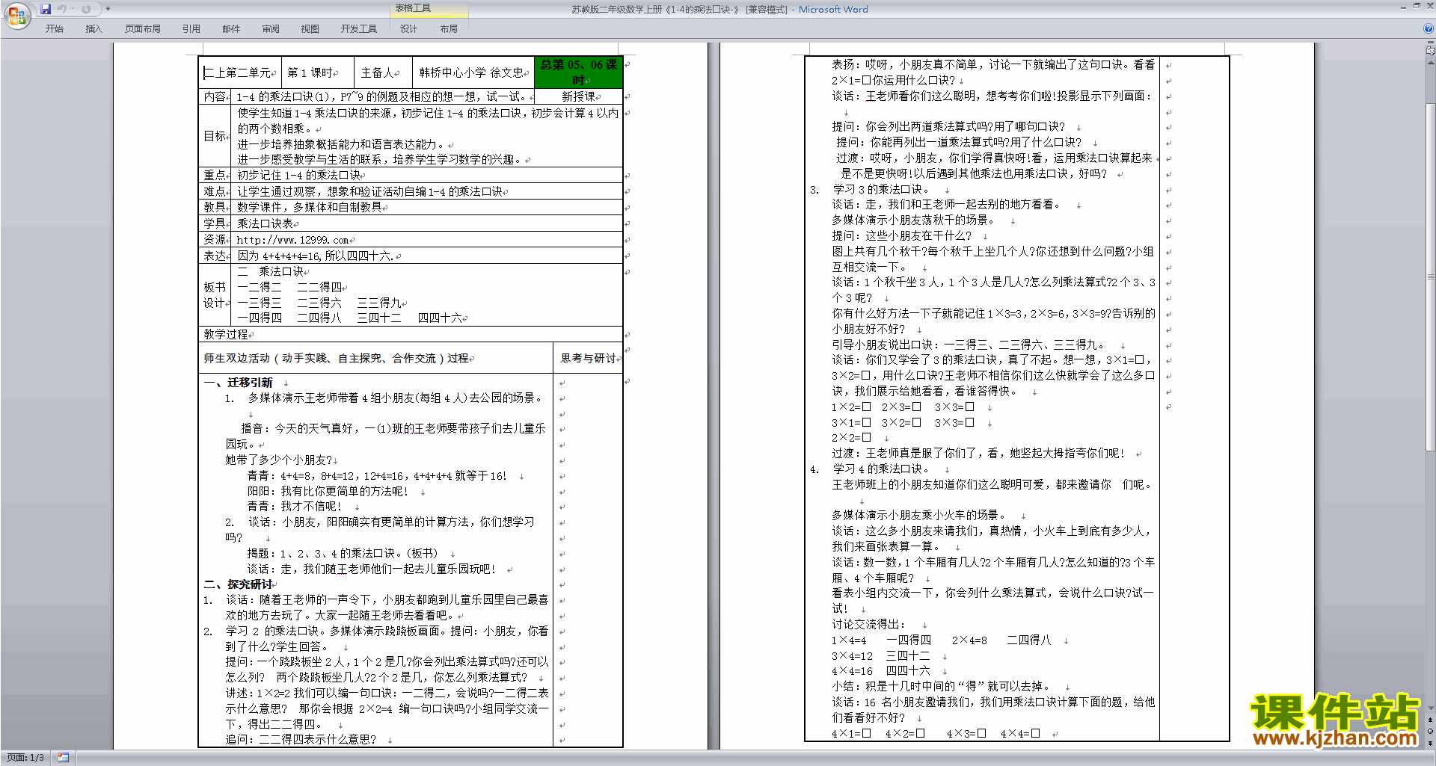Open the 设计 table tools tab
This screenshot has width=1436, height=766.
[x=408, y=29]
